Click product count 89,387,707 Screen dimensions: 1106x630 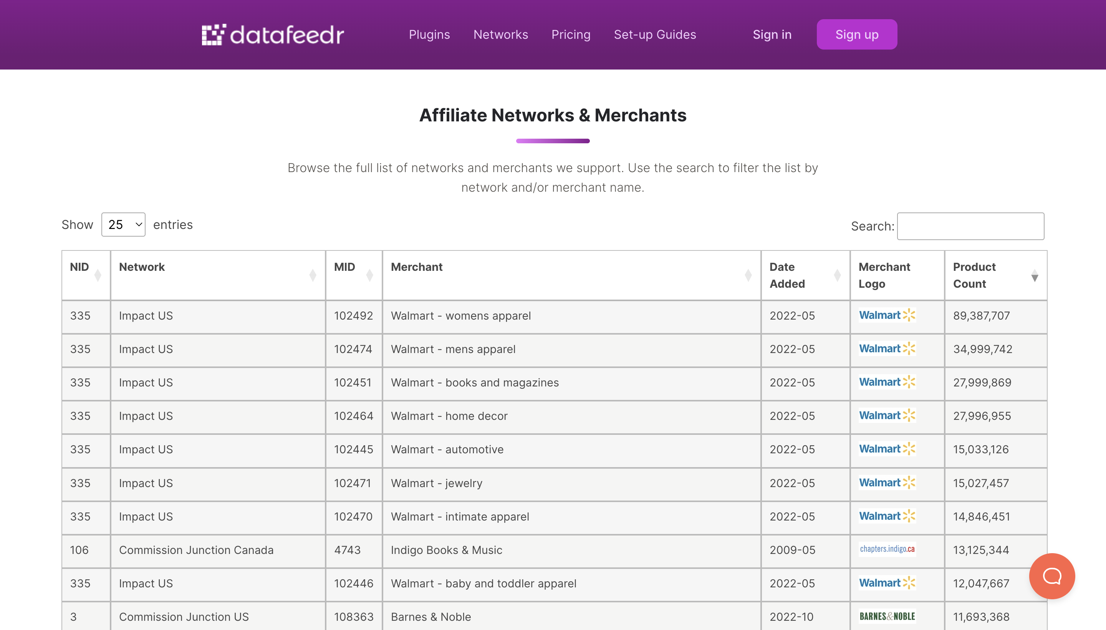pyautogui.click(x=982, y=316)
